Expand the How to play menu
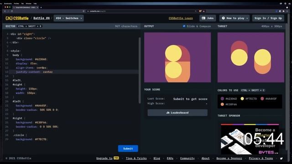 [x=234, y=18]
